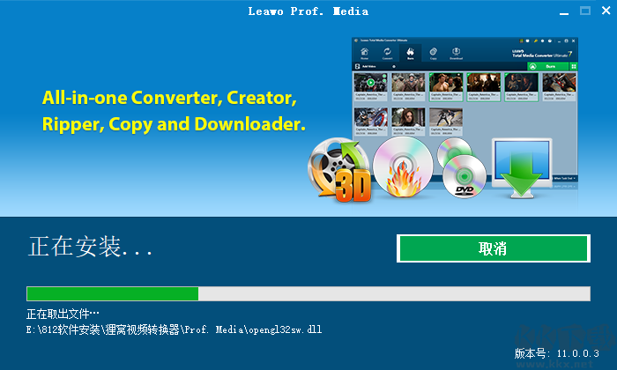Click the maximize window button

point(585,11)
